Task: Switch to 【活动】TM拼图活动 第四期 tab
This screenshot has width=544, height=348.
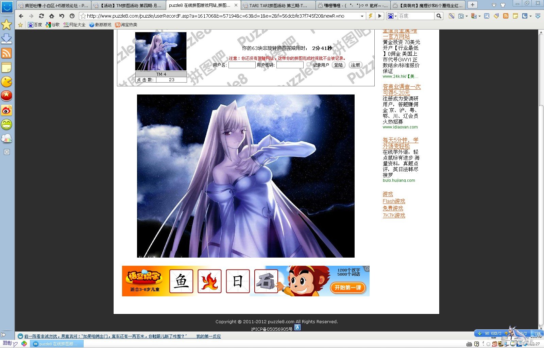Action: (129, 5)
